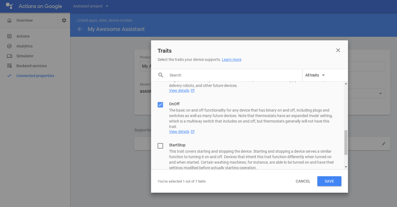This screenshot has width=397, height=207.
Task: Click the Simulator devices icon
Action: pyautogui.click(x=9, y=56)
